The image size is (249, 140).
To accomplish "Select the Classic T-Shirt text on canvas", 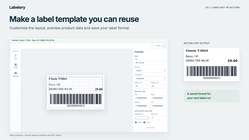I will coord(58,79).
